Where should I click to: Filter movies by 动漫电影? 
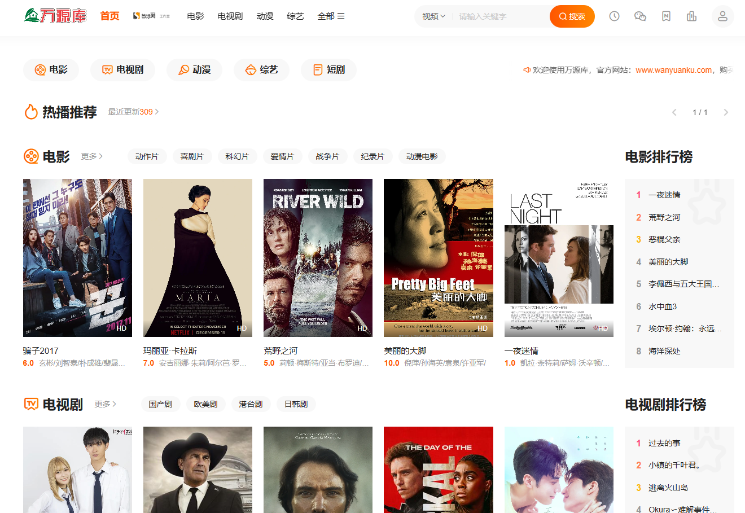(422, 156)
